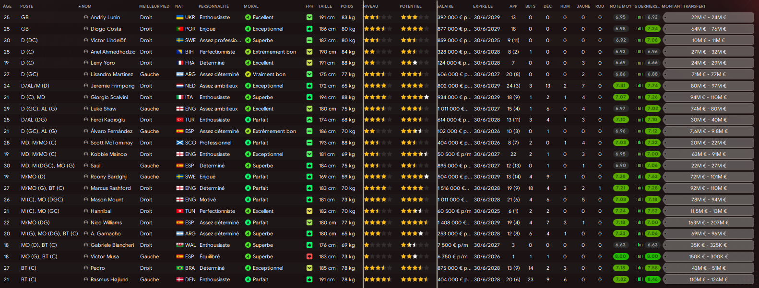Open Nico Williams's player profile
The image size is (759, 288).
coord(106,222)
